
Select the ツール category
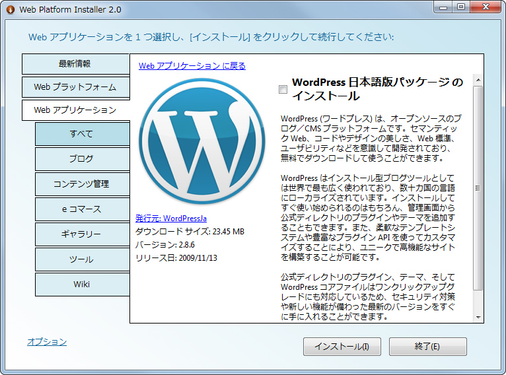pos(83,259)
